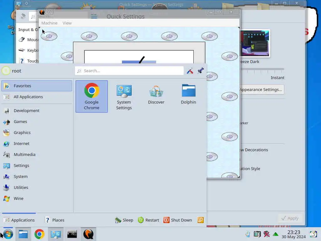
Task: Open file manager from taskbar
Action: (x=23, y=234)
